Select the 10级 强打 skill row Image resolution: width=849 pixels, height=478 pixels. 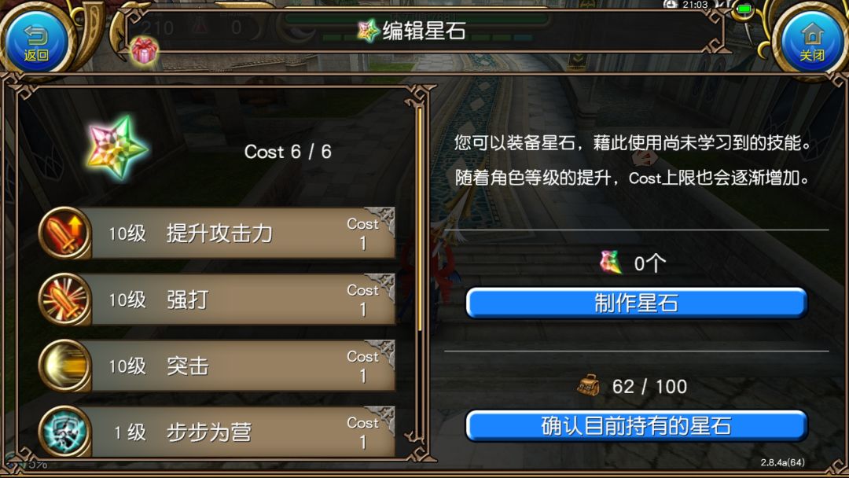[217, 300]
